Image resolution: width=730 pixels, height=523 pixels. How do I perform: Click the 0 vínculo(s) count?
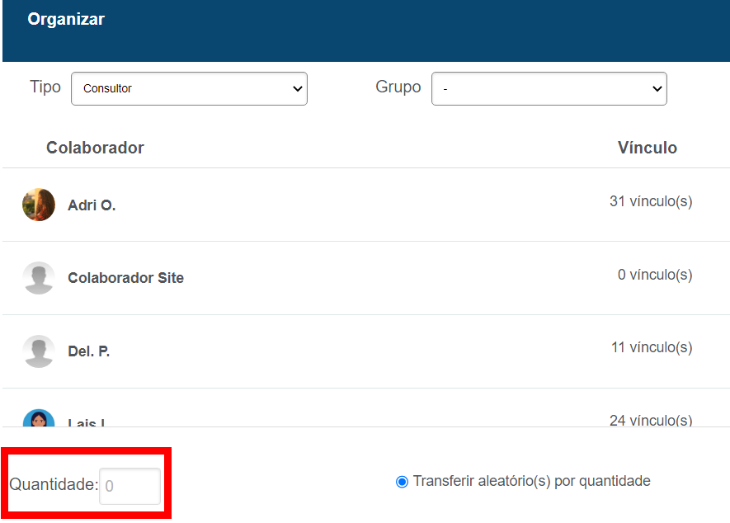pos(654,275)
